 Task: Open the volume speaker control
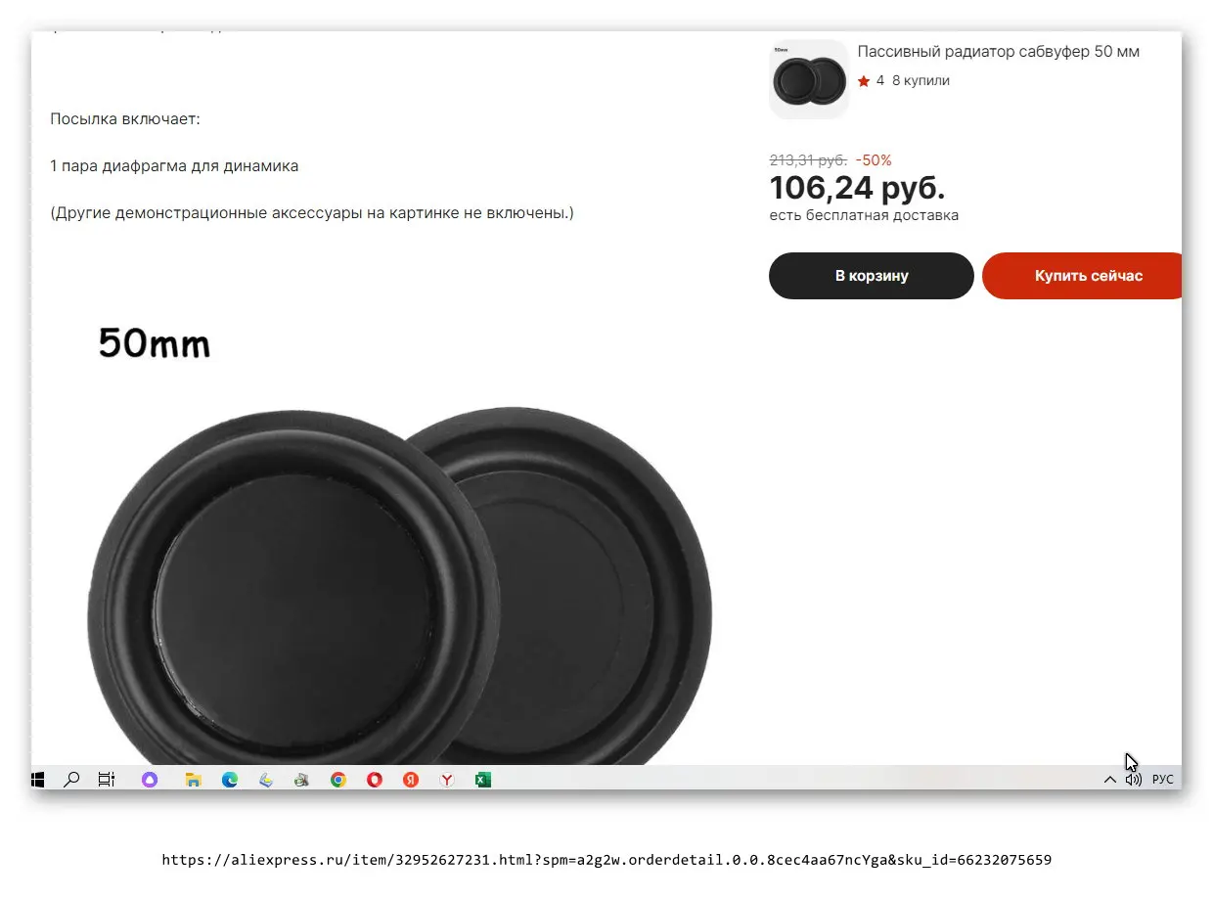point(1134,780)
